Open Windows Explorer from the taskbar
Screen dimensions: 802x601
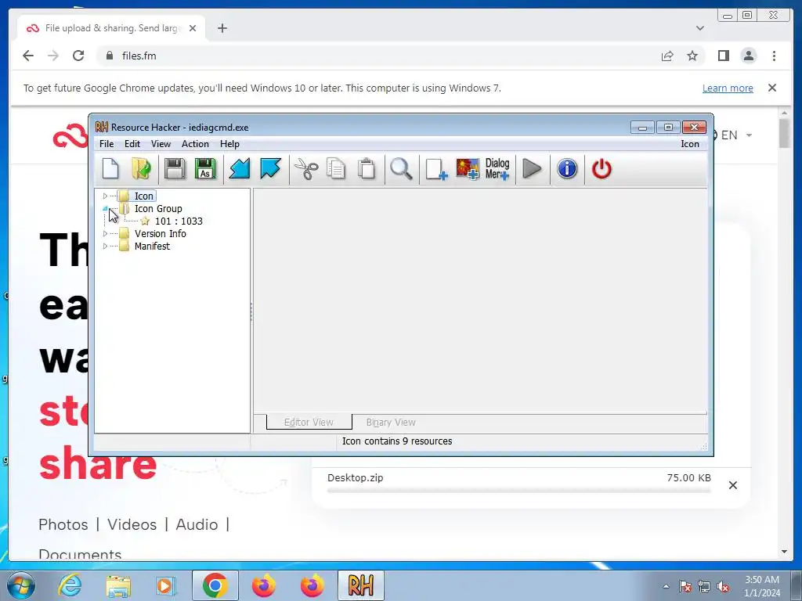(118, 585)
